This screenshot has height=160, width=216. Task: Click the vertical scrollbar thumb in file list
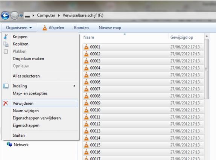tap(207, 69)
